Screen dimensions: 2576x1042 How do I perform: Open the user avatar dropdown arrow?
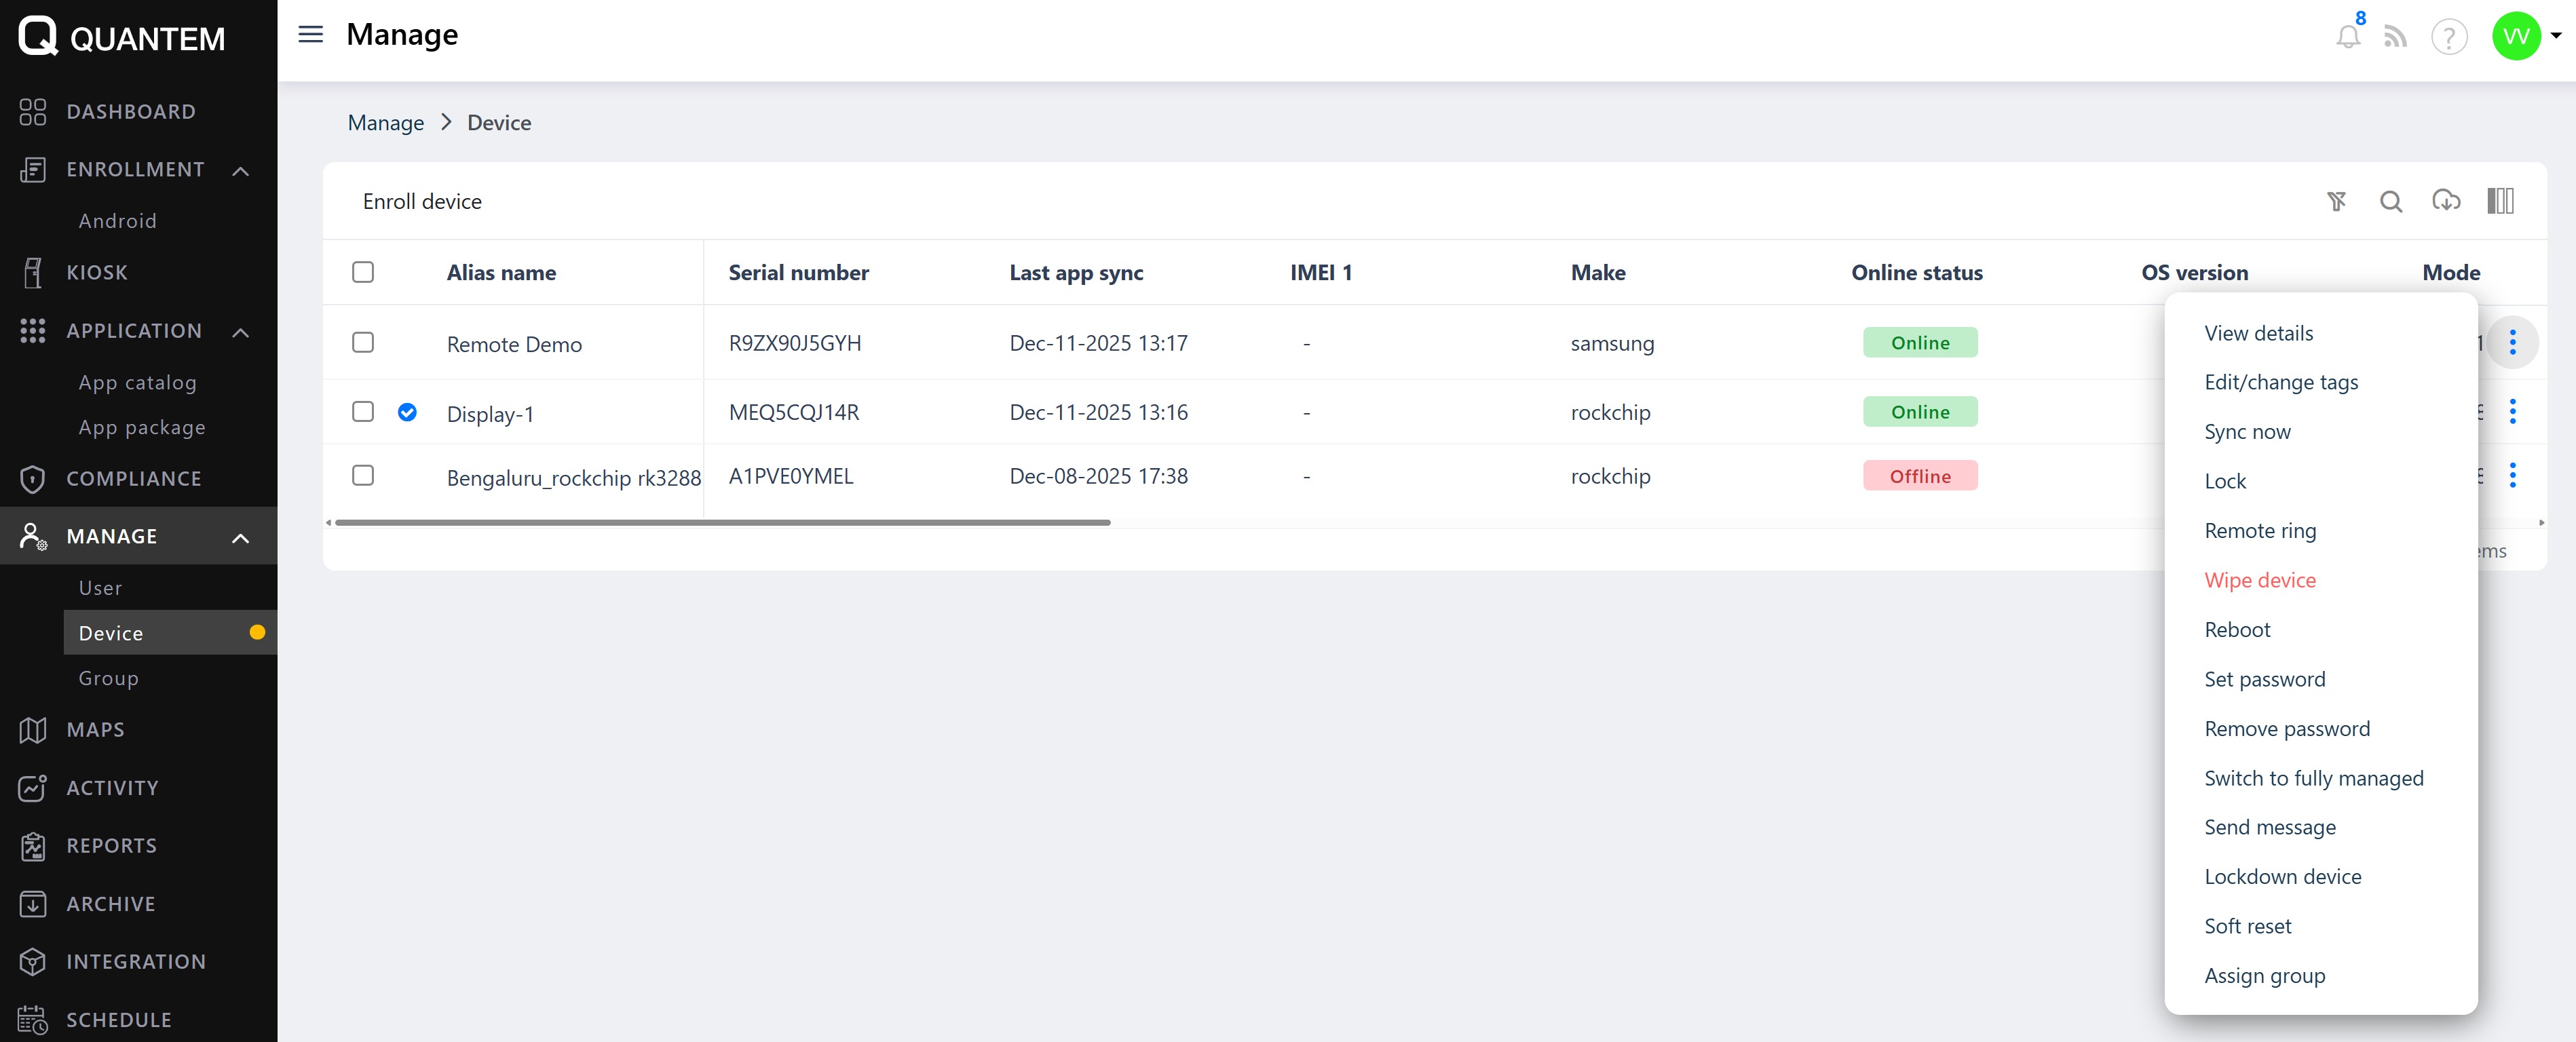pos(2556,36)
